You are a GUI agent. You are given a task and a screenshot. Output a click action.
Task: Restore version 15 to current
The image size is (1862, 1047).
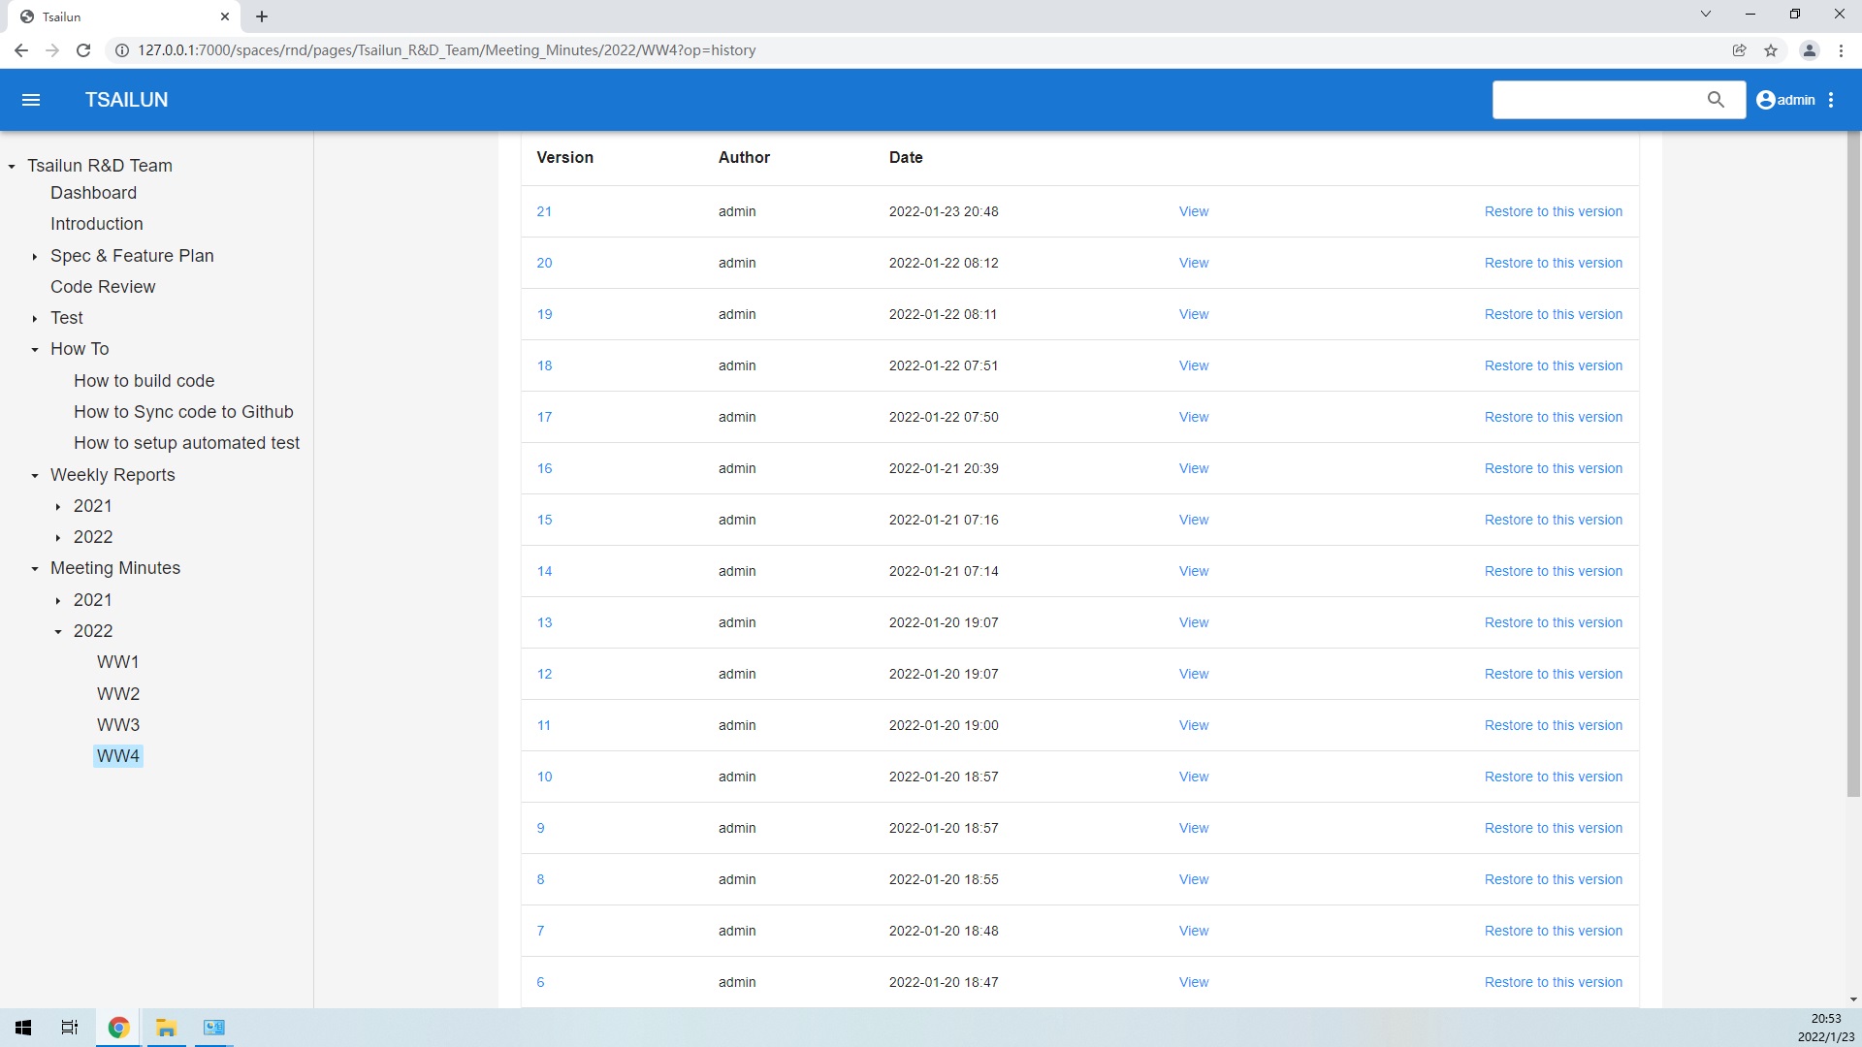coord(1553,519)
